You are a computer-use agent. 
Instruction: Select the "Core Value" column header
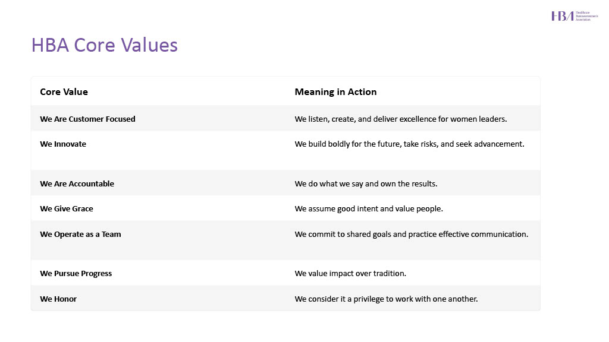click(64, 92)
